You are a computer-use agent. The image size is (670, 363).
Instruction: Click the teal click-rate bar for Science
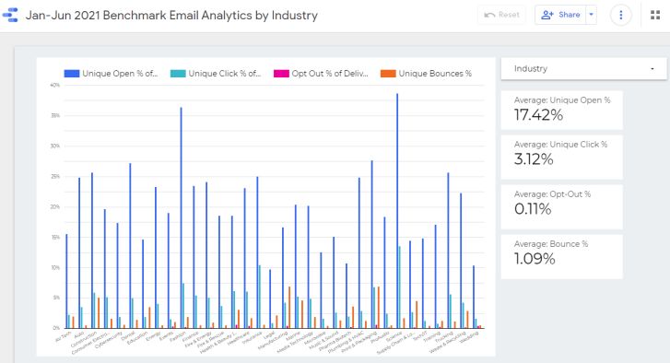click(x=400, y=287)
